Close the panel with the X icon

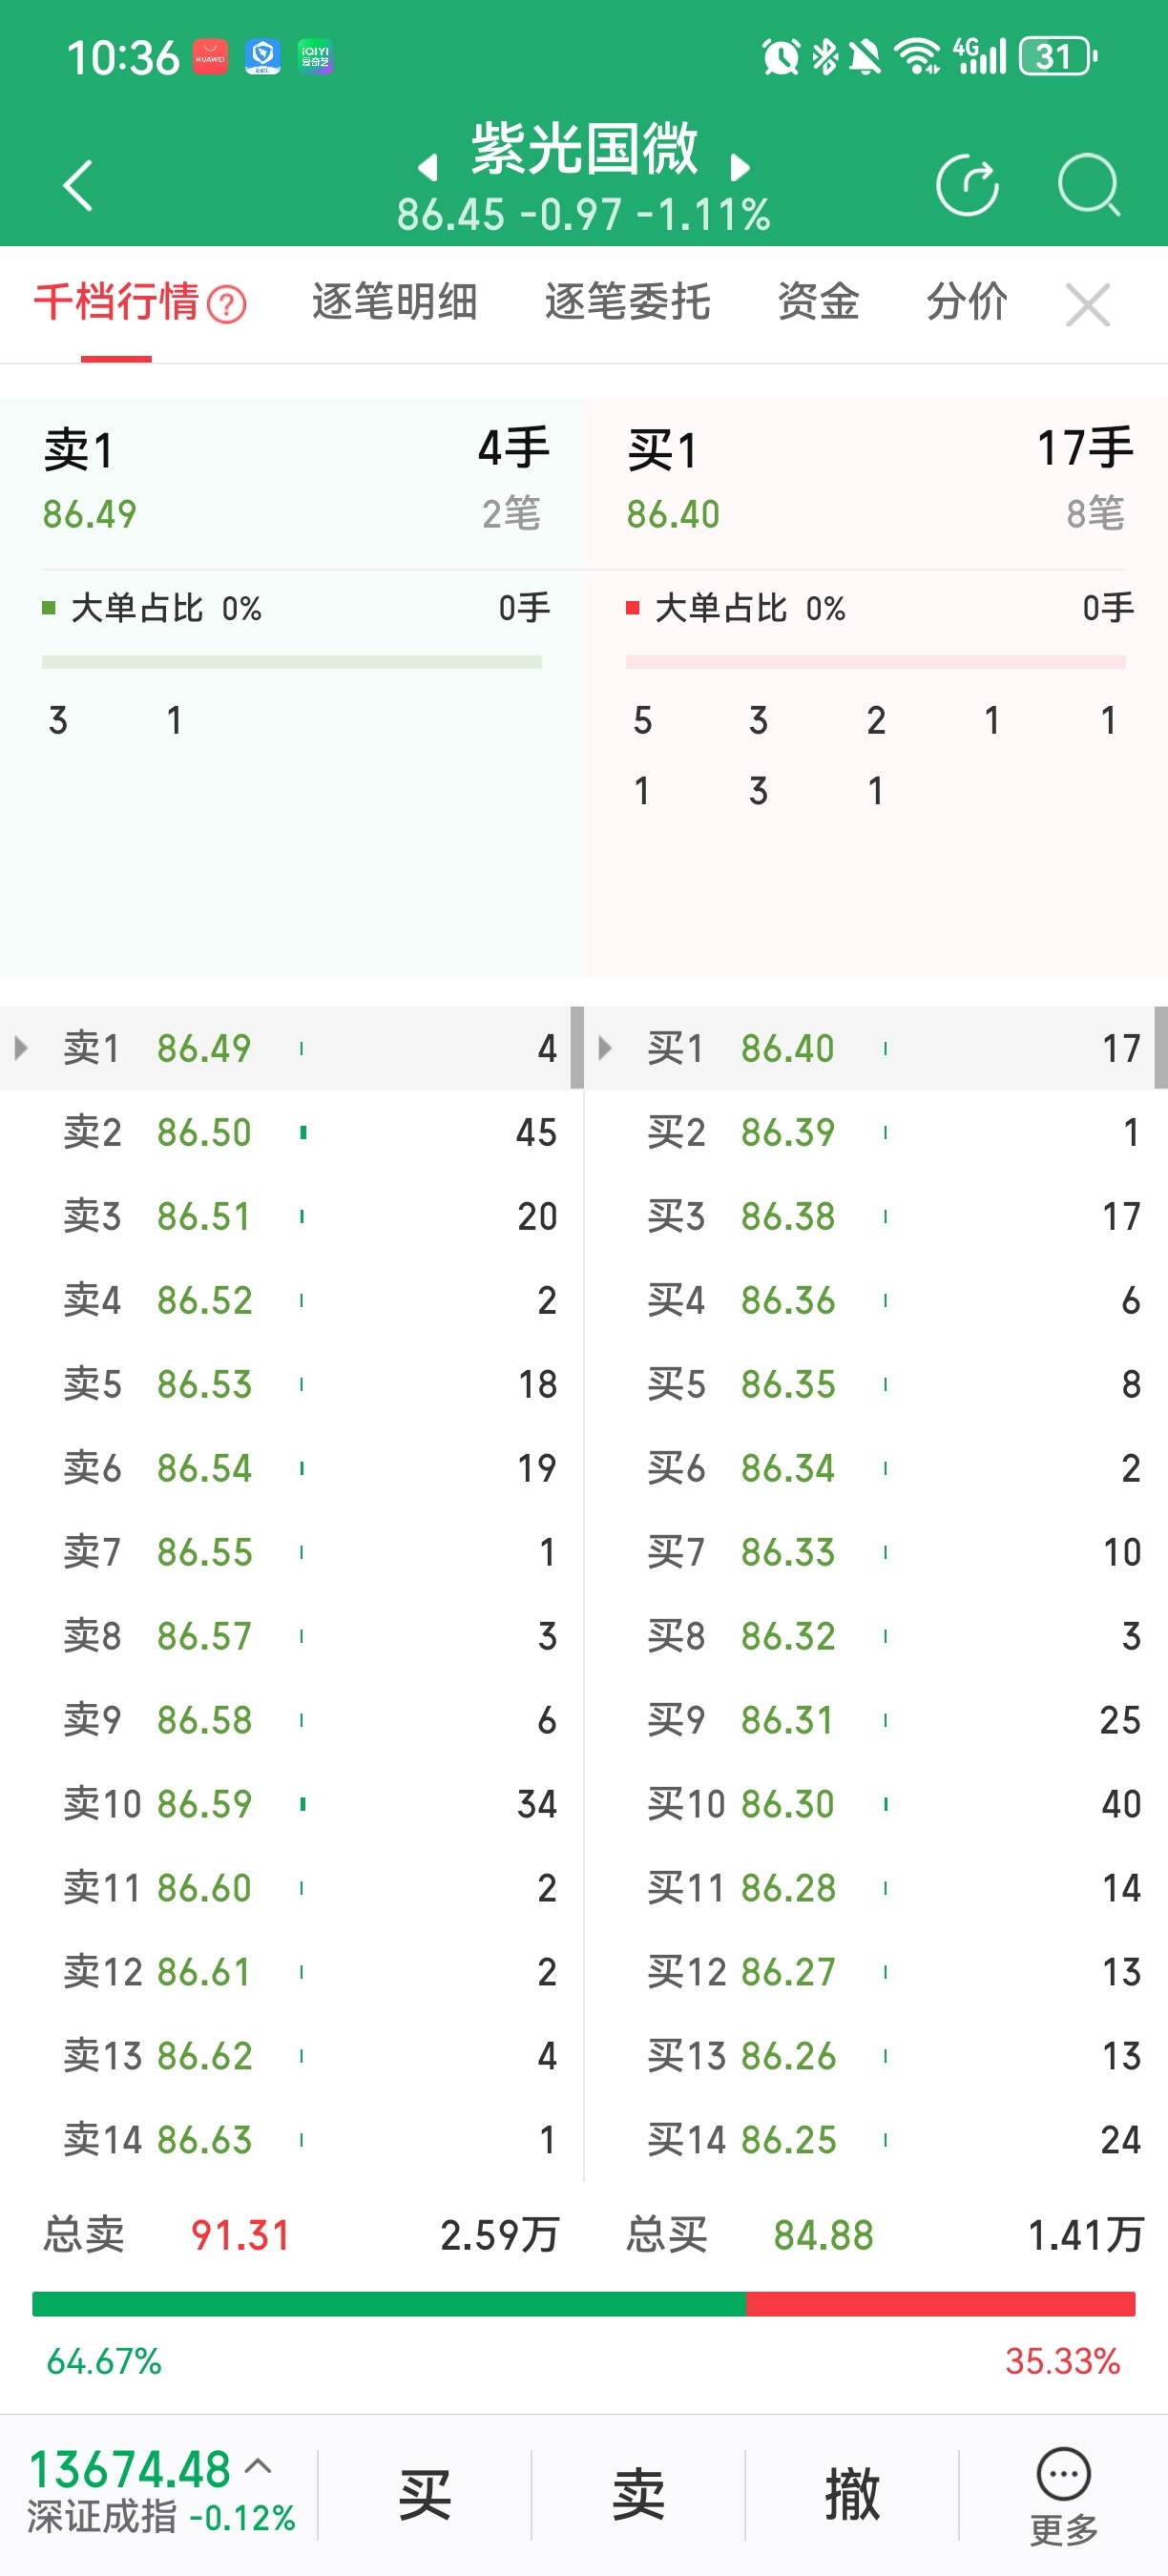click(x=1088, y=304)
